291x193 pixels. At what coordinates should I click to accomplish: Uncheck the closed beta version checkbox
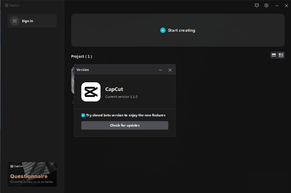(x=83, y=115)
